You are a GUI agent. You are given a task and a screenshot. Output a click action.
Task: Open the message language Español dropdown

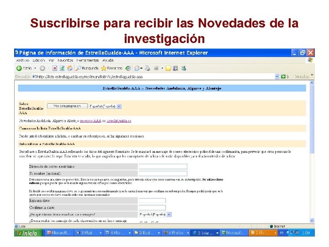155,215
